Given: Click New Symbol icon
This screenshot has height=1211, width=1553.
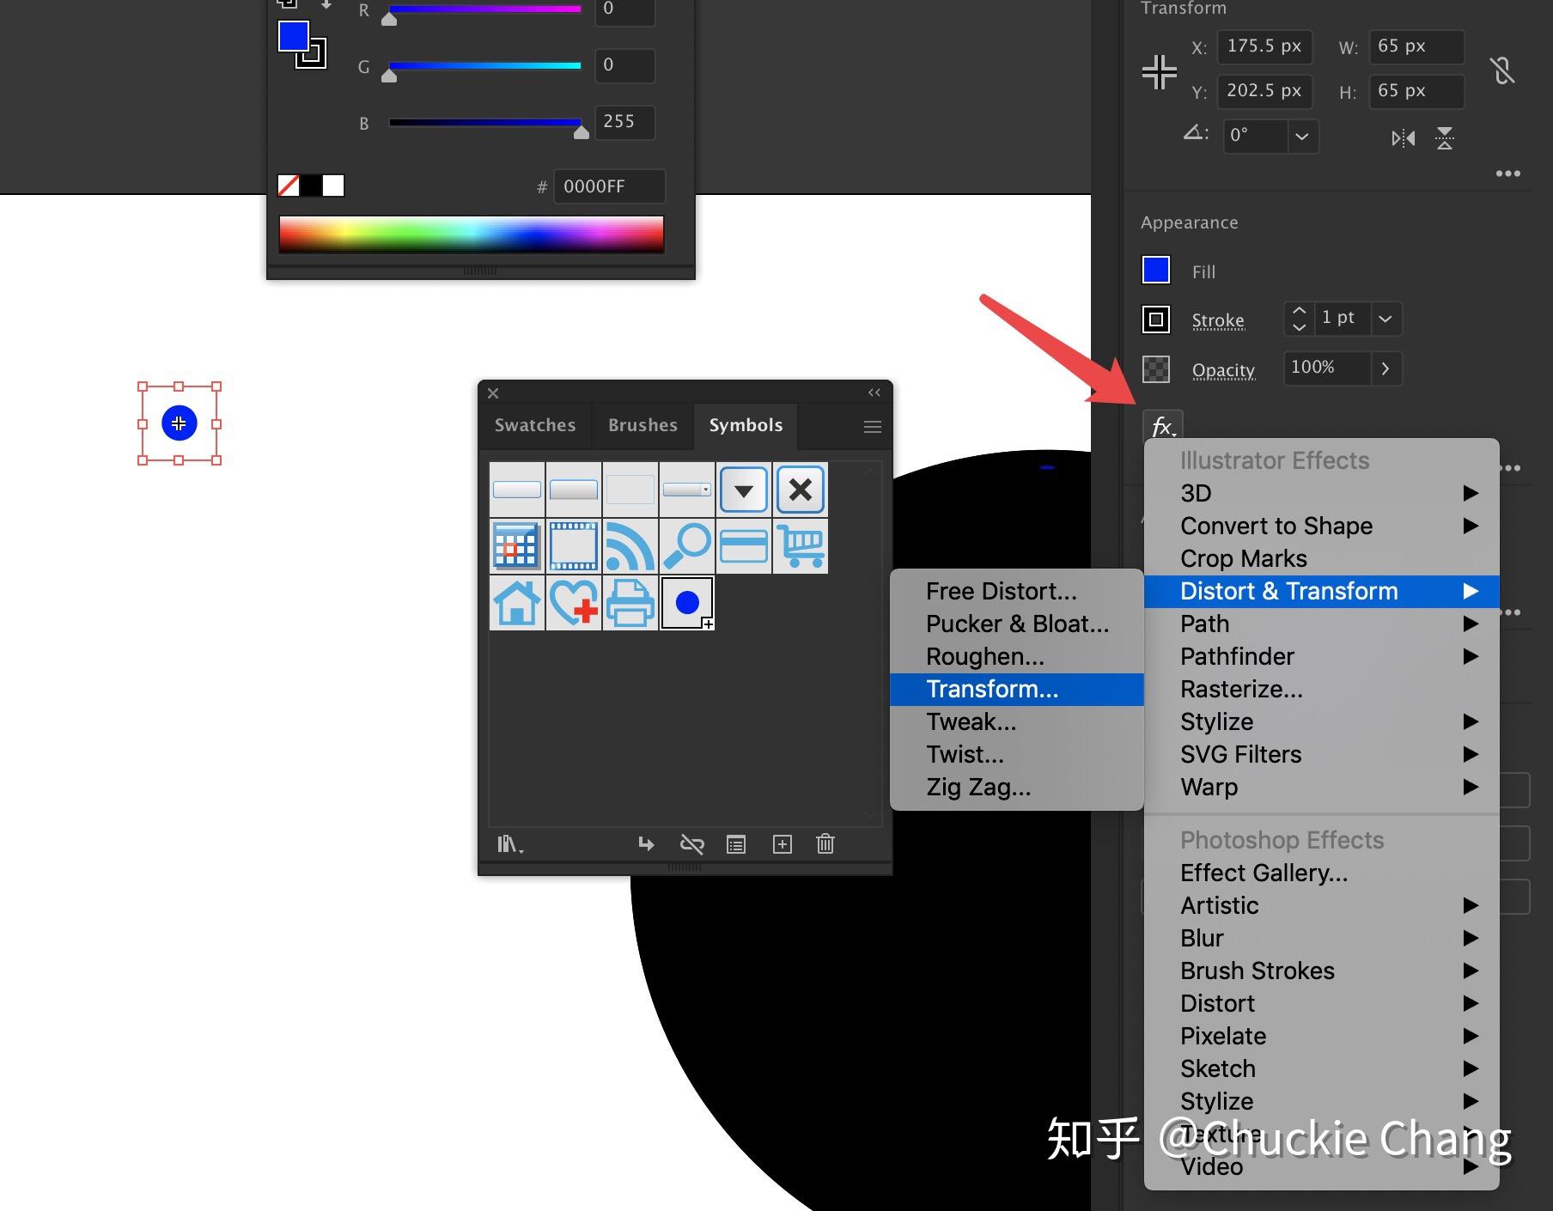Looking at the screenshot, I should (x=783, y=844).
